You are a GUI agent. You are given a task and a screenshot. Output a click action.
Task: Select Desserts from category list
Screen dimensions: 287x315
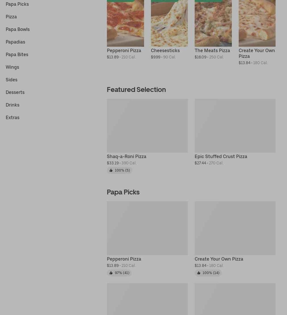(15, 92)
